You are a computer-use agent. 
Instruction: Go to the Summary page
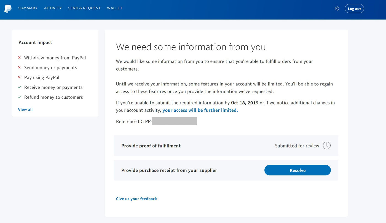coord(28,8)
